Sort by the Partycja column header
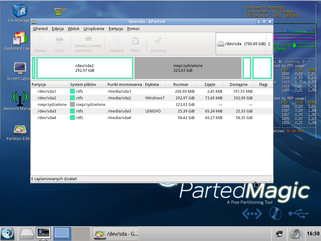 coord(50,85)
